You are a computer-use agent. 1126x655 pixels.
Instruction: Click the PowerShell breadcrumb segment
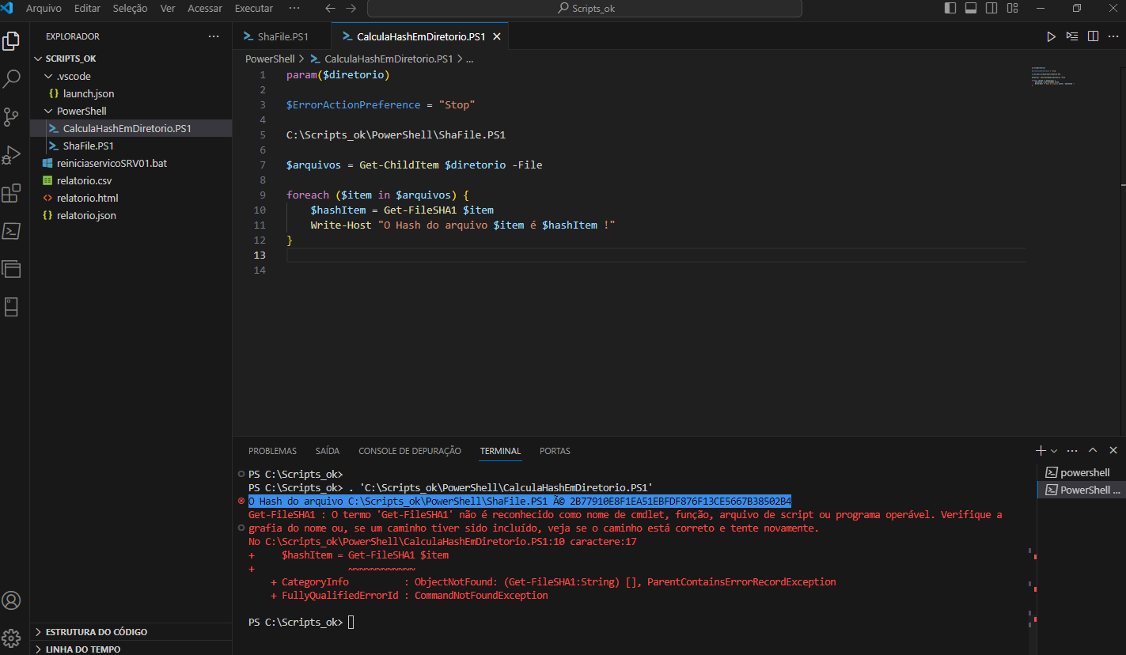click(270, 59)
